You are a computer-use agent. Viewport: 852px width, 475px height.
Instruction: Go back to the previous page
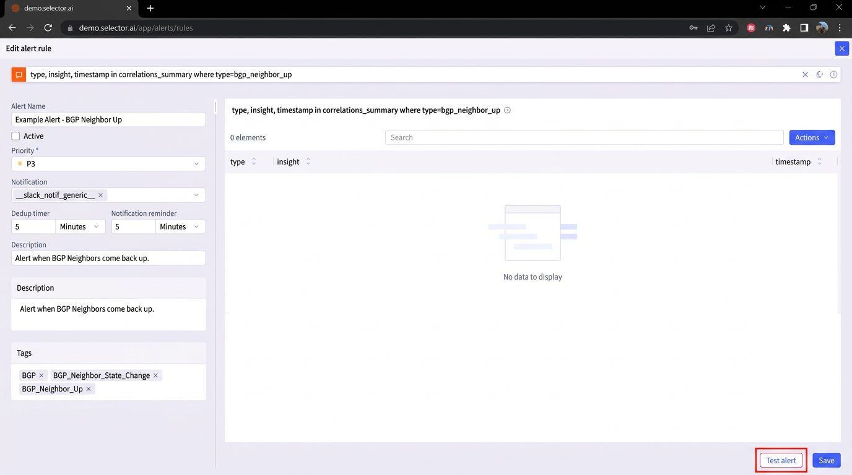[12, 28]
